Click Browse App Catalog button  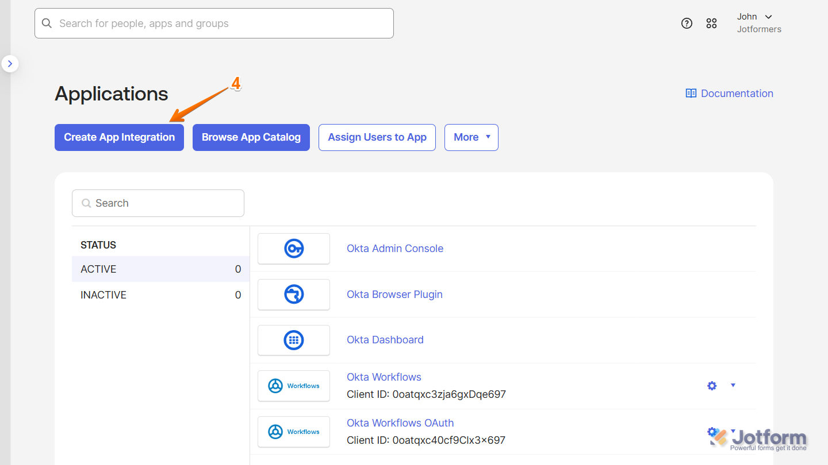pos(251,137)
